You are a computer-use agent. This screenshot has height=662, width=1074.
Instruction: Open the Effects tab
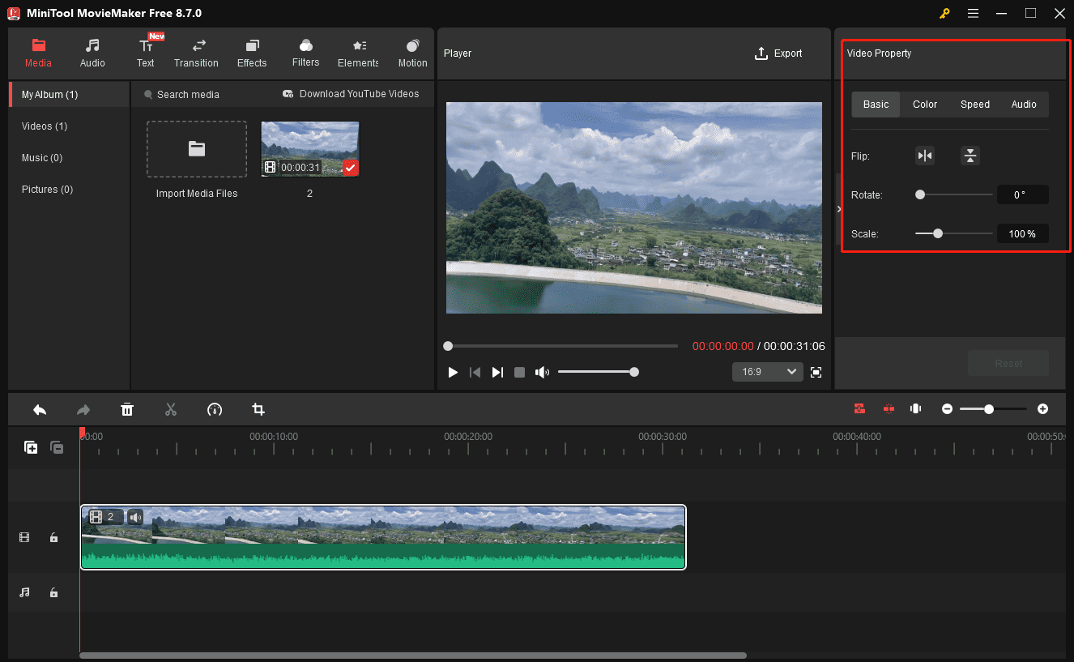tap(252, 53)
